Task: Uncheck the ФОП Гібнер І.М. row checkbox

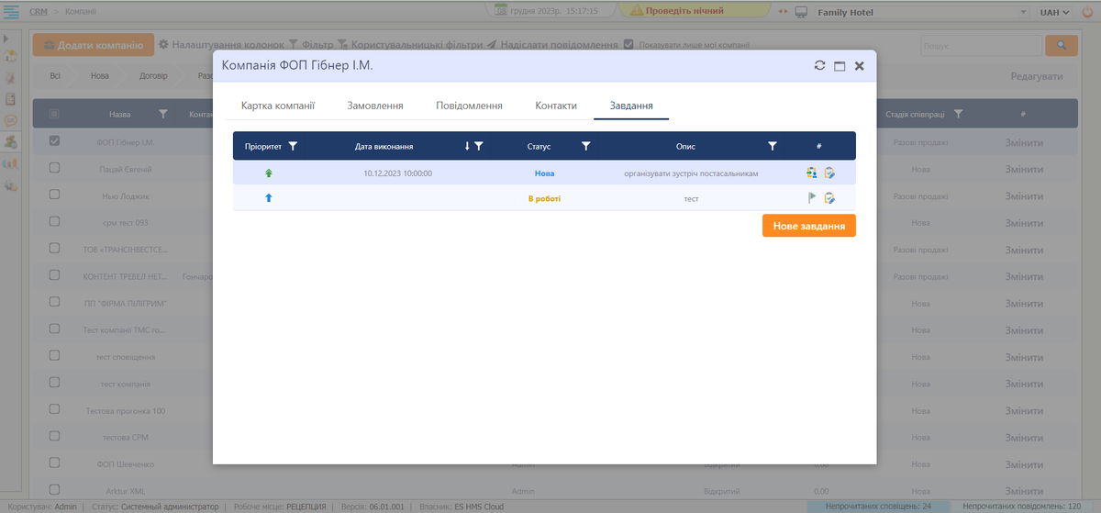Action: (54, 142)
